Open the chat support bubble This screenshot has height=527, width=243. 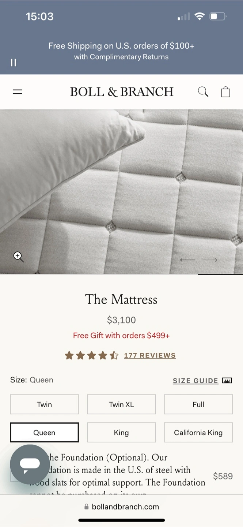30,464
